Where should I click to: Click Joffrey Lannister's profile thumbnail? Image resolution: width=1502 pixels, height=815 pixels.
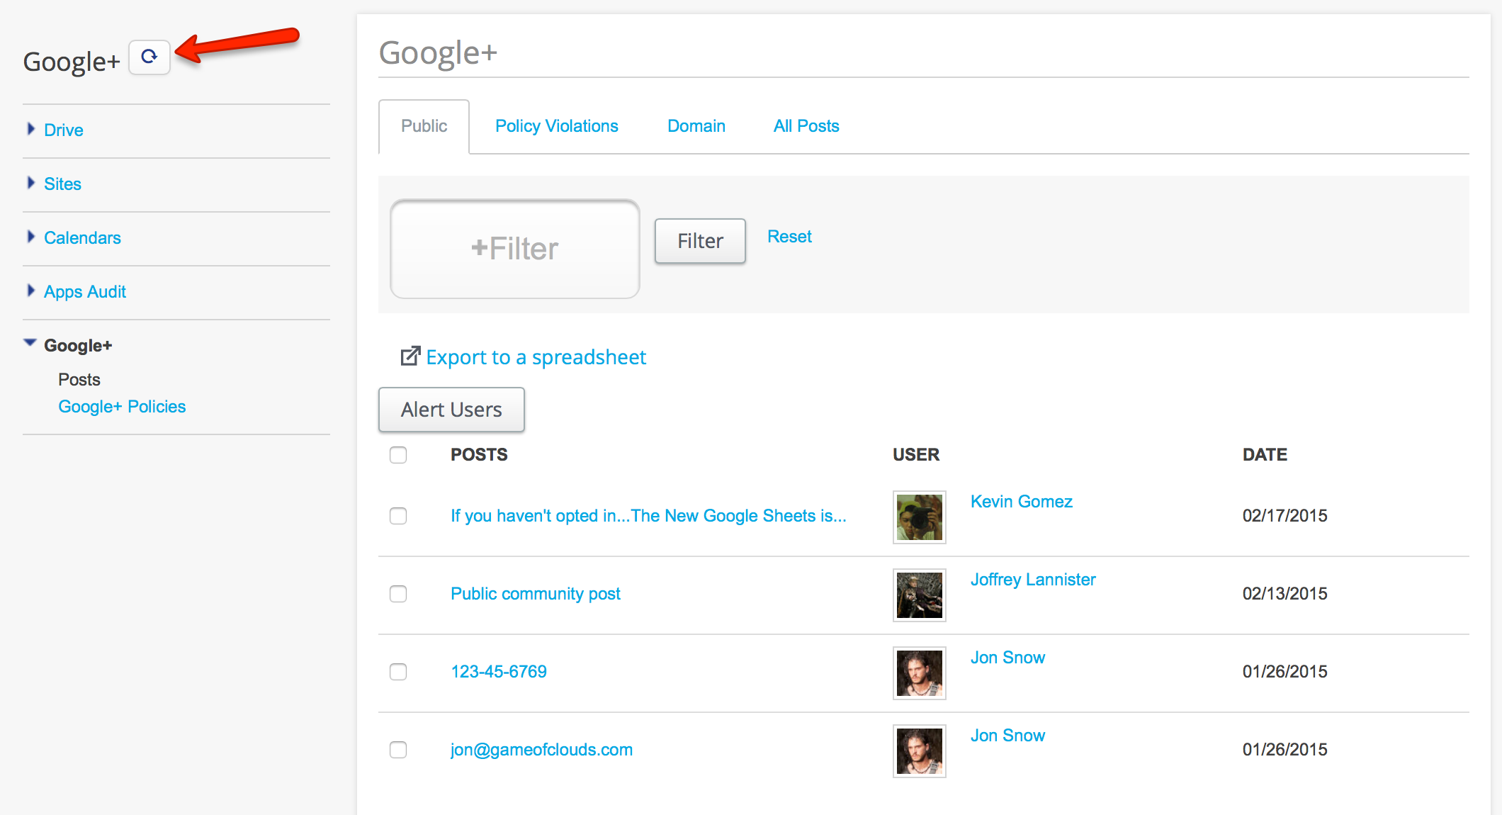(x=920, y=595)
